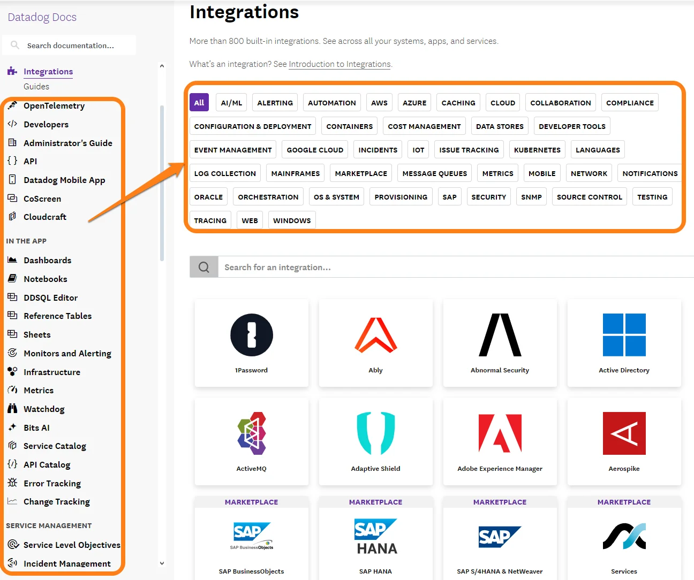Open Introduction to Integrations link
Screen dimensions: 694x580
[340, 64]
